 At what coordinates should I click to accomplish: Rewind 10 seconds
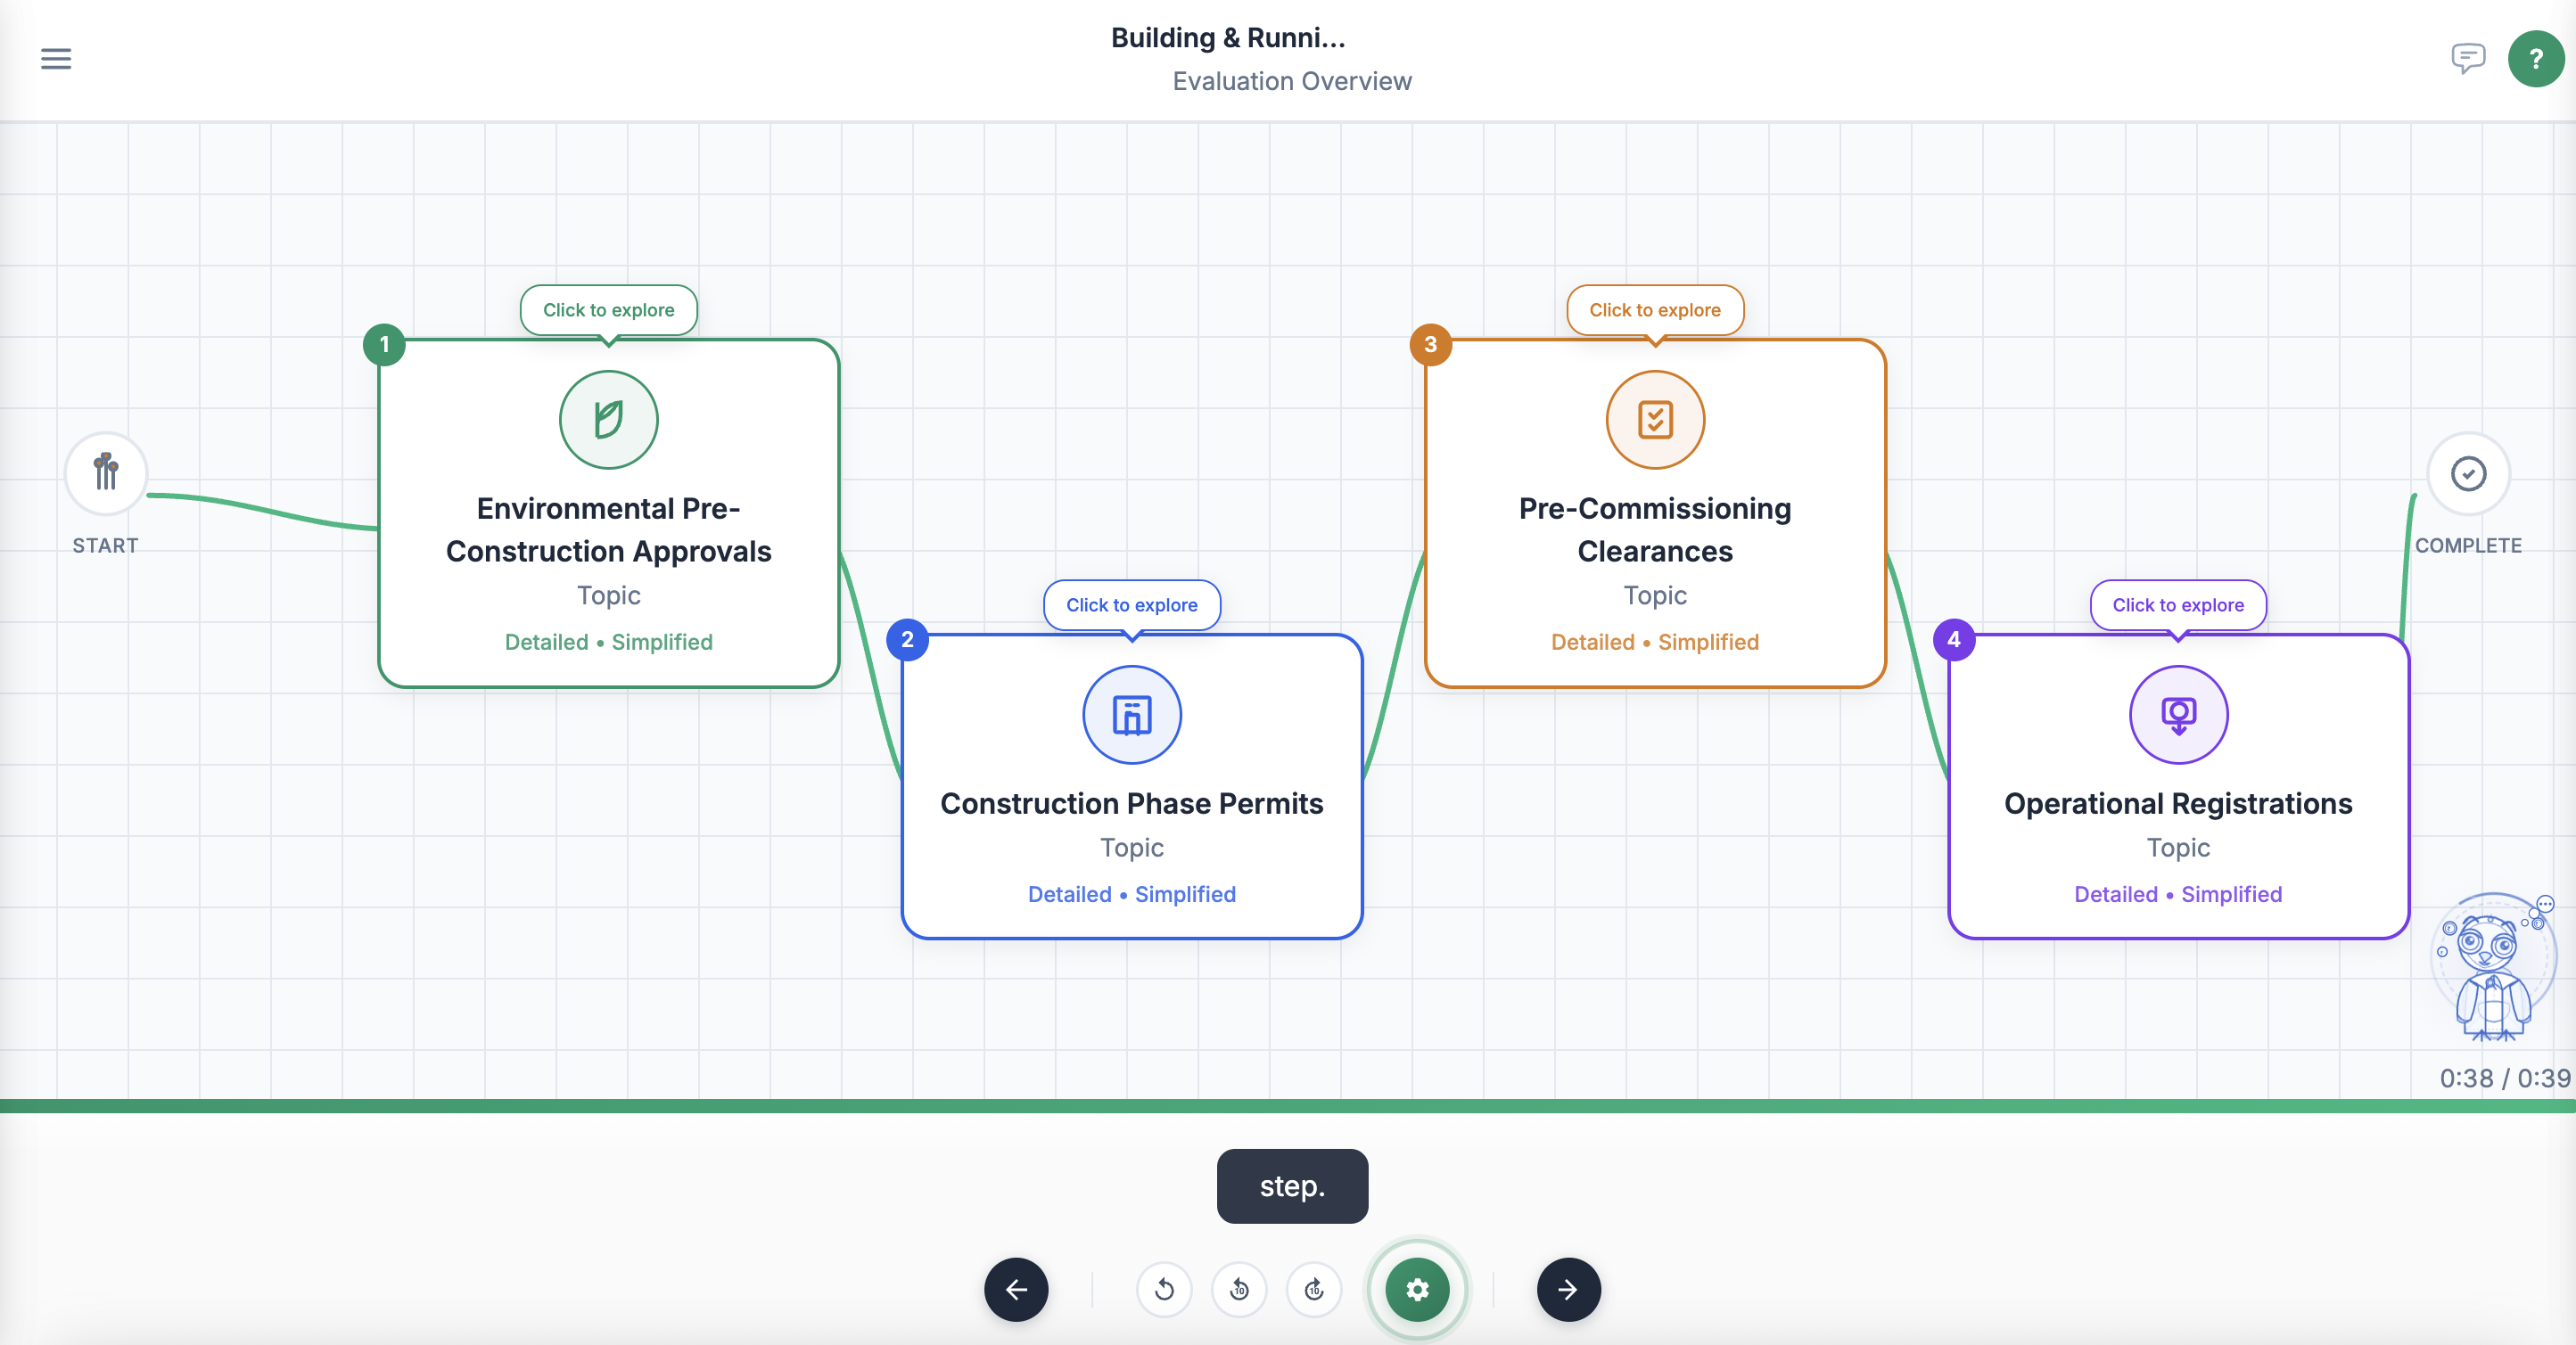[x=1239, y=1289]
